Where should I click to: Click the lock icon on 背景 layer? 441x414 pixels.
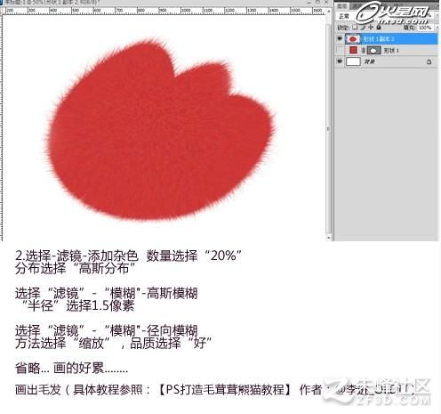pos(429,61)
